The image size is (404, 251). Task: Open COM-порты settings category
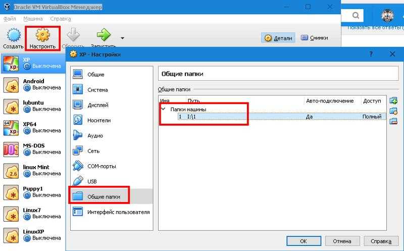click(x=112, y=166)
